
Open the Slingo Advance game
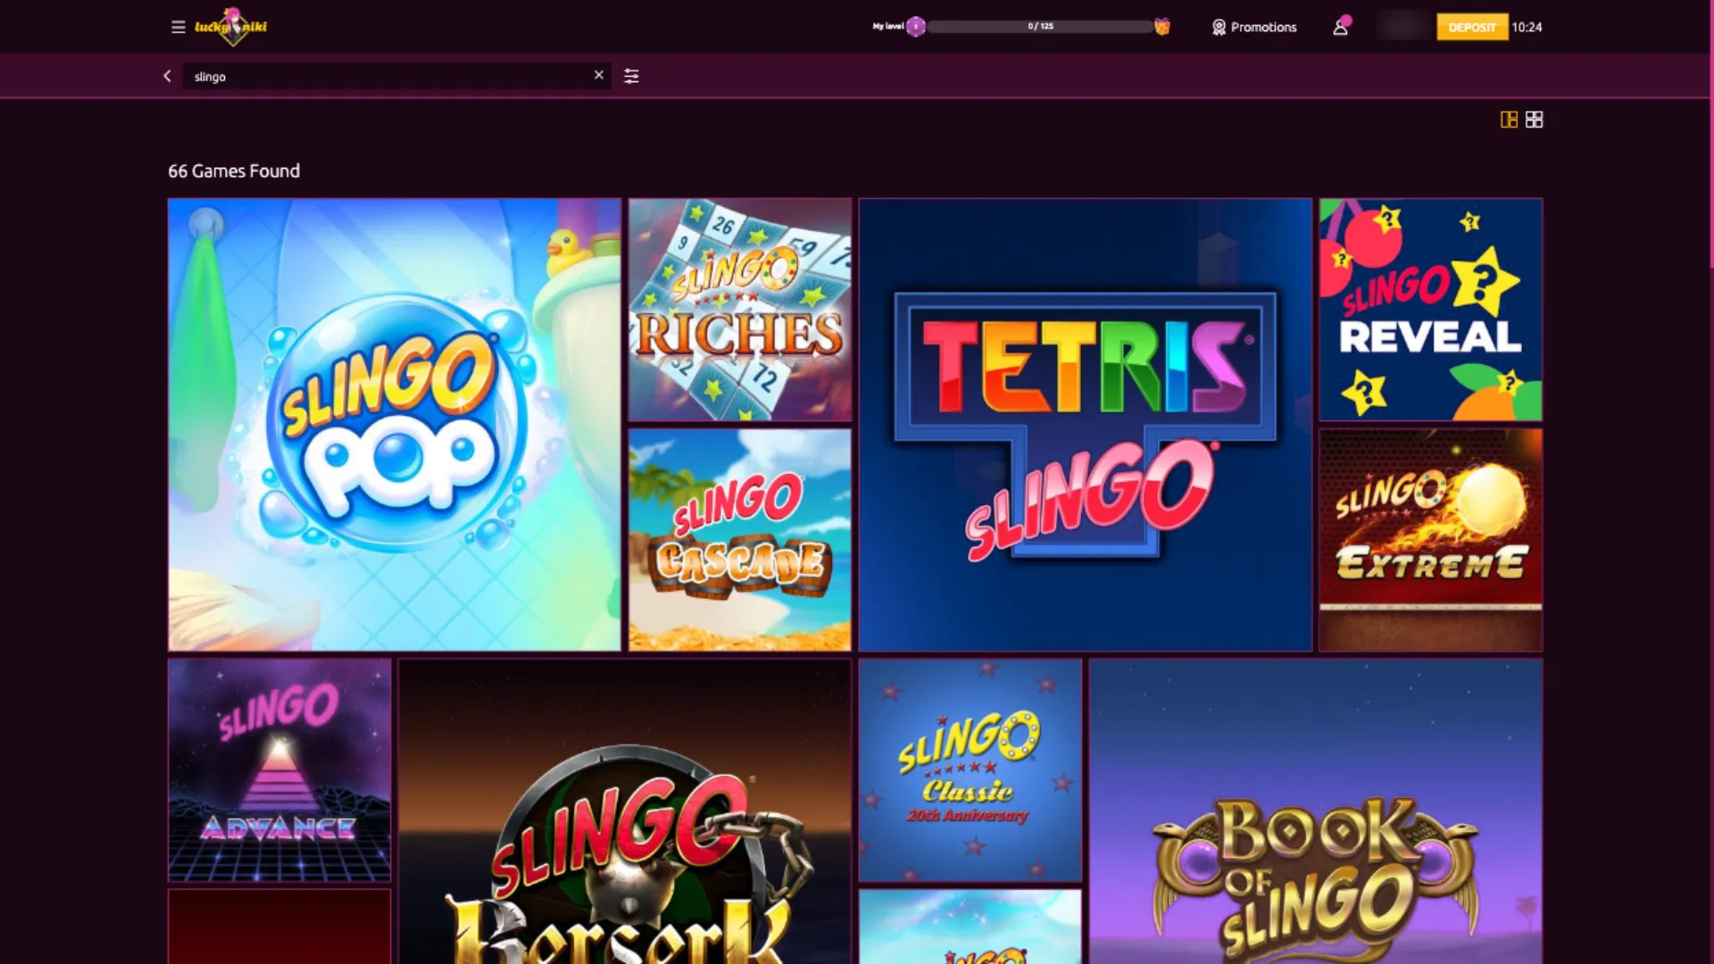coord(279,770)
